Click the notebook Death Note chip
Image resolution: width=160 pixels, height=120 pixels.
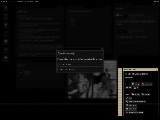pos(131,105)
